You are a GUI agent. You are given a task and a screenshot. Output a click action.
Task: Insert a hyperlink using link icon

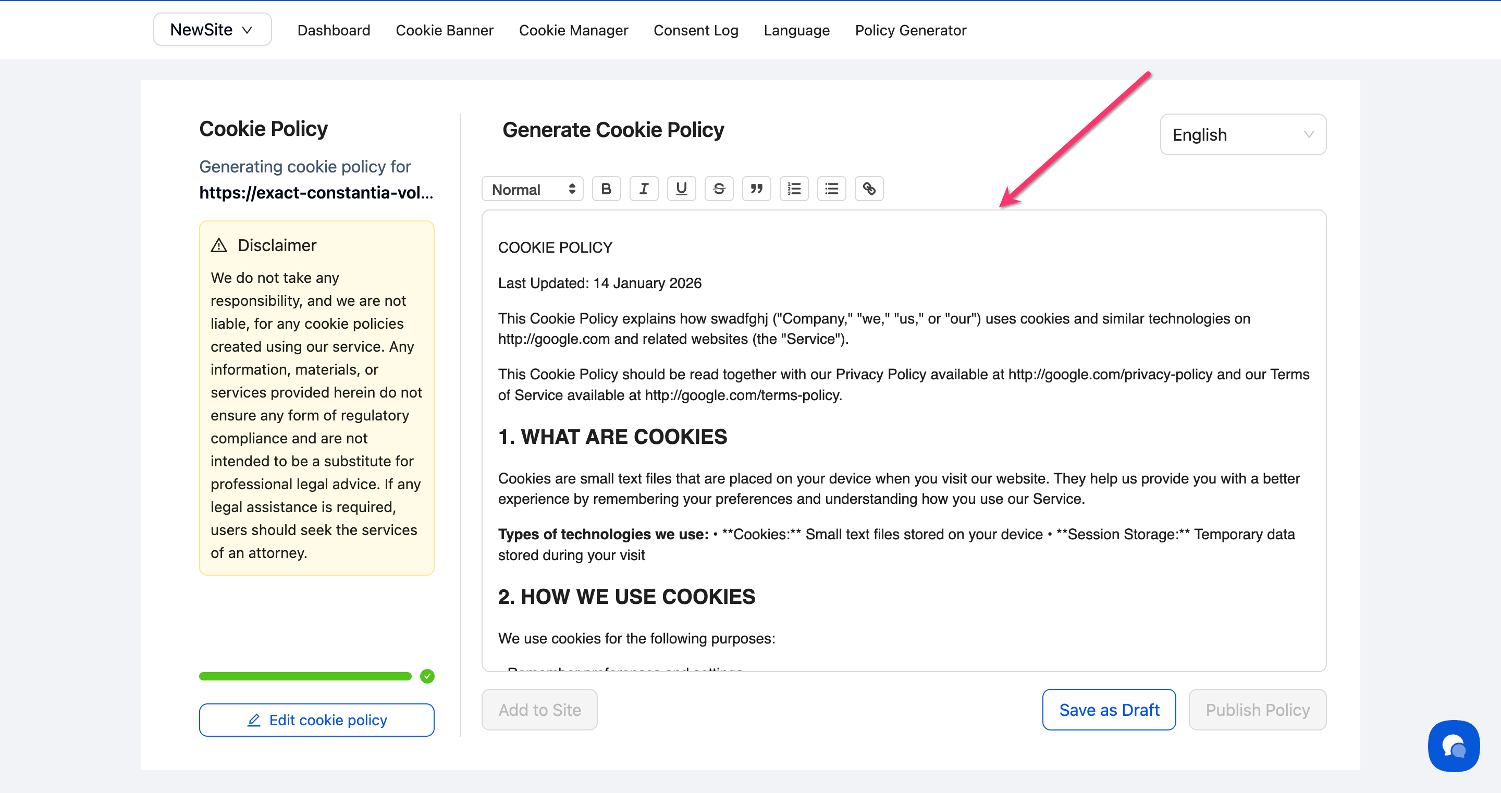click(x=869, y=189)
